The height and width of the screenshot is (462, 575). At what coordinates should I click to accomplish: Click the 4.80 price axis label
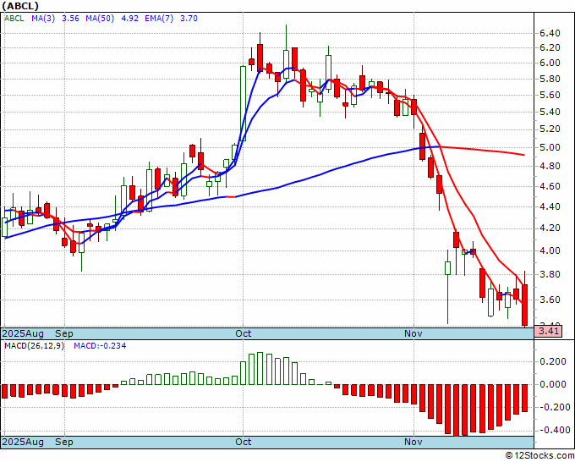tap(550, 166)
